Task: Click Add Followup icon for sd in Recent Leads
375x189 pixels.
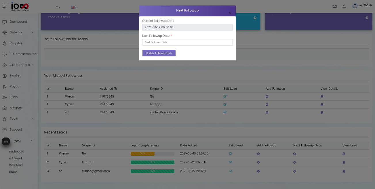Action: click(258, 171)
